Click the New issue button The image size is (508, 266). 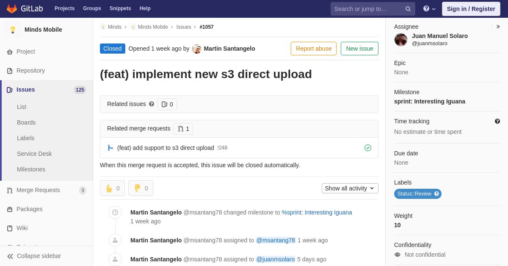tap(359, 49)
